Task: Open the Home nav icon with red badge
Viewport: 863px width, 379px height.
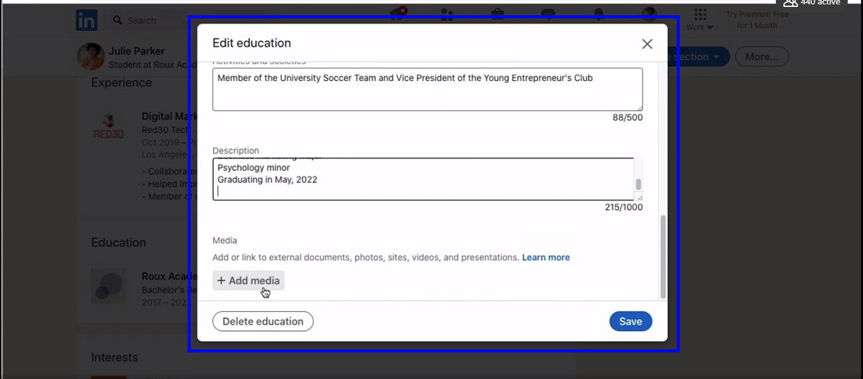Action: click(x=398, y=13)
